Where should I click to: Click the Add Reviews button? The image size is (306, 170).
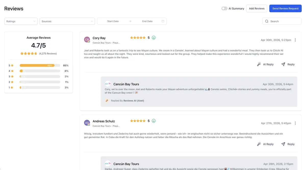[257, 8]
